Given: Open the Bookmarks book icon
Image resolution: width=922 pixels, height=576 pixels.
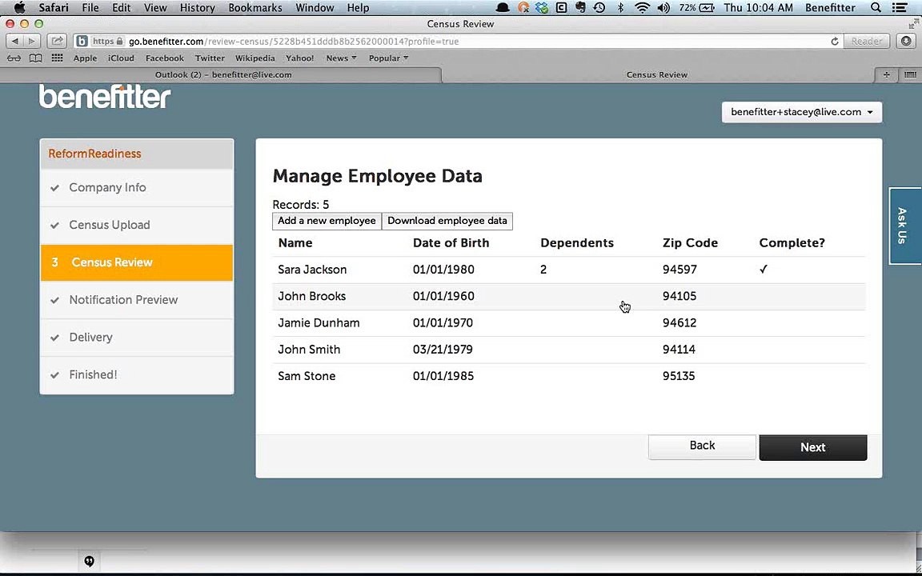Looking at the screenshot, I should [35, 58].
